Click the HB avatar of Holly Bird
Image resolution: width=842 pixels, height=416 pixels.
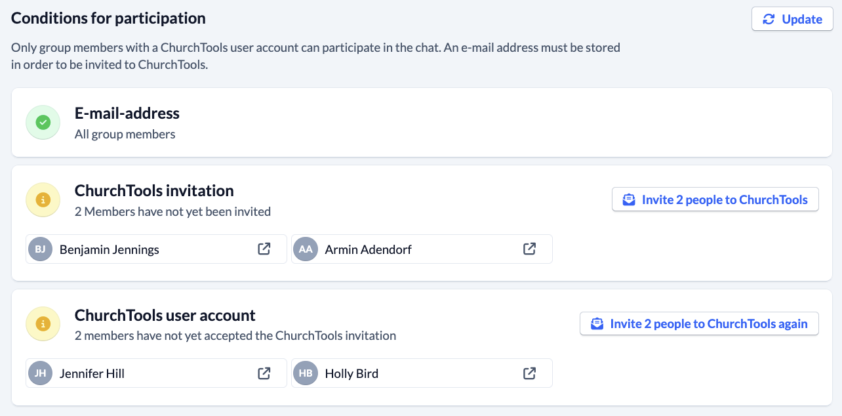pos(306,373)
